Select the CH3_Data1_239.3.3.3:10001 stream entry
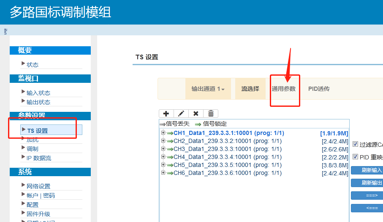This screenshot has width=383, height=222. pos(227,149)
